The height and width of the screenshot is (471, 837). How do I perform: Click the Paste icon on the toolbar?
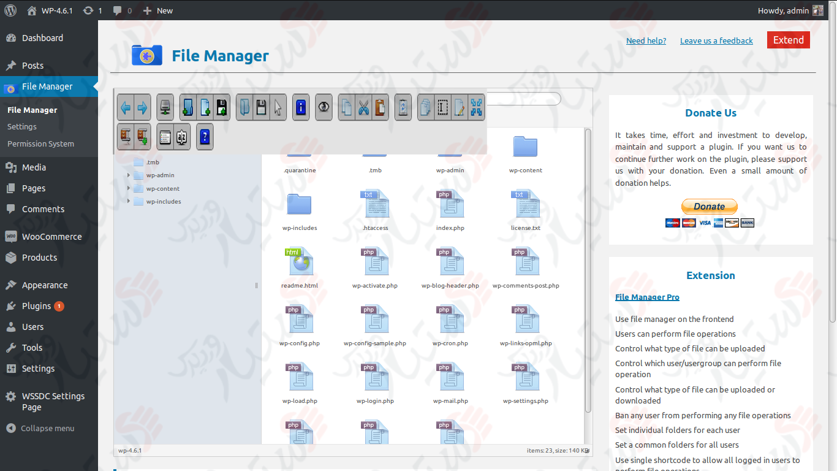(380, 107)
